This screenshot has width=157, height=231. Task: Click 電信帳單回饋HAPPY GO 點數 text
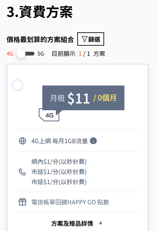point(70,202)
